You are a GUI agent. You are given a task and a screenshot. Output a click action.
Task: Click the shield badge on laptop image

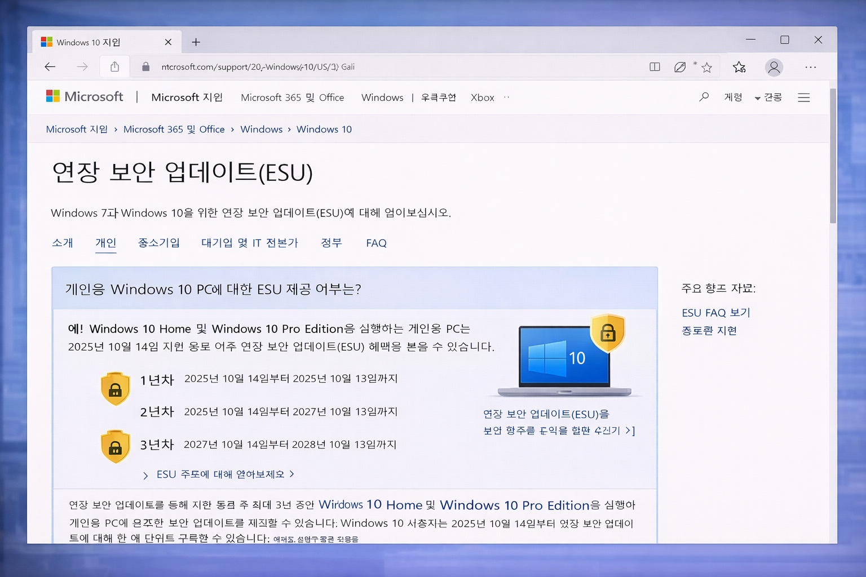(x=608, y=332)
